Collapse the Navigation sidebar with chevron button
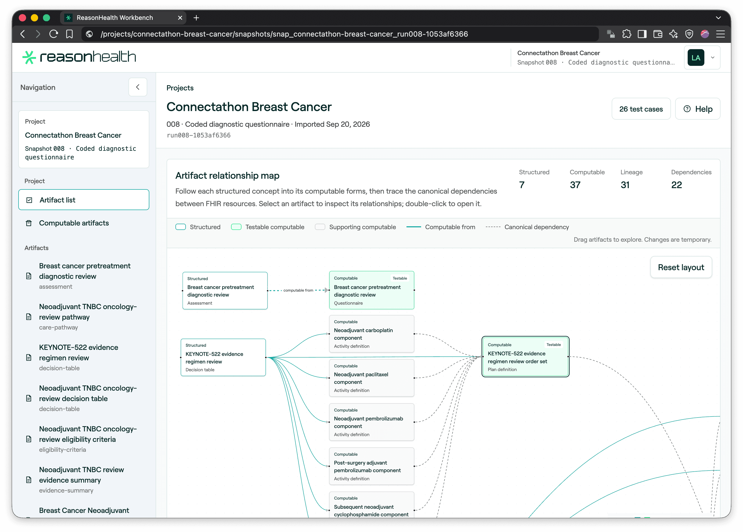Image resolution: width=743 pixels, height=532 pixels. click(138, 87)
